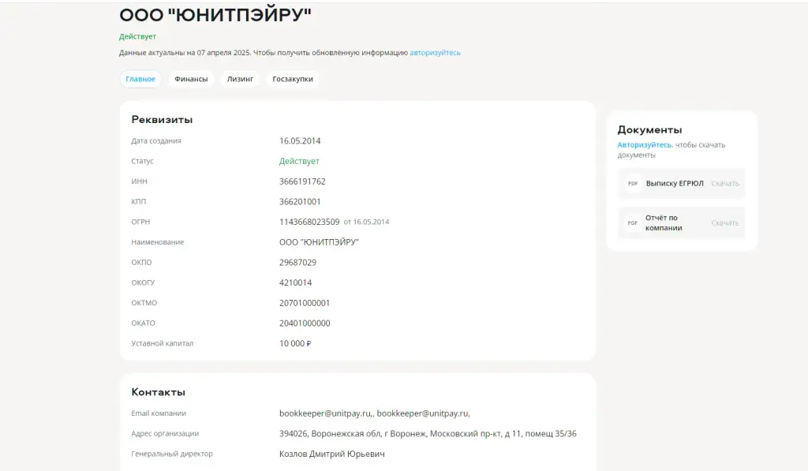Click director name Козлов Дмитрий Юрьевич

coord(332,454)
